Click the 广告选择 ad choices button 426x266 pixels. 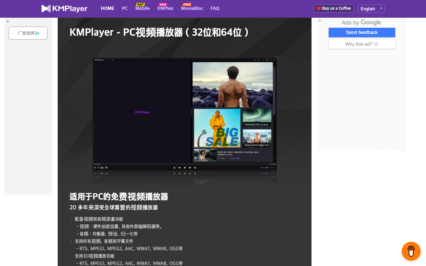pyautogui.click(x=28, y=33)
